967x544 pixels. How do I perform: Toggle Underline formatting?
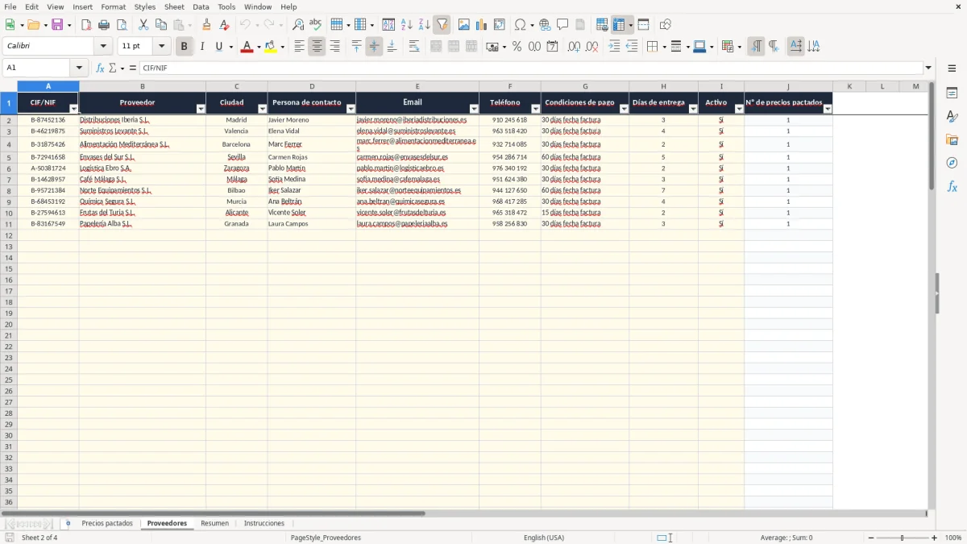218,47
